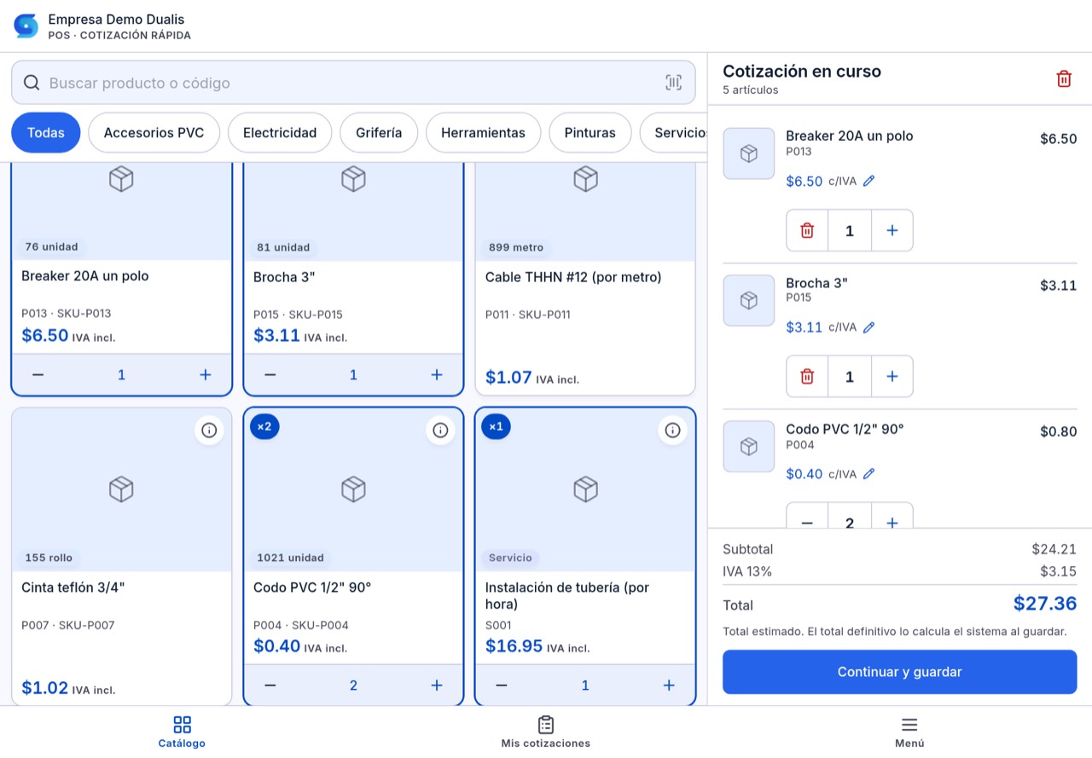Decrease Codo PVC quantity on catalog card
Viewport: 1092px width, 758px height.
270,686
